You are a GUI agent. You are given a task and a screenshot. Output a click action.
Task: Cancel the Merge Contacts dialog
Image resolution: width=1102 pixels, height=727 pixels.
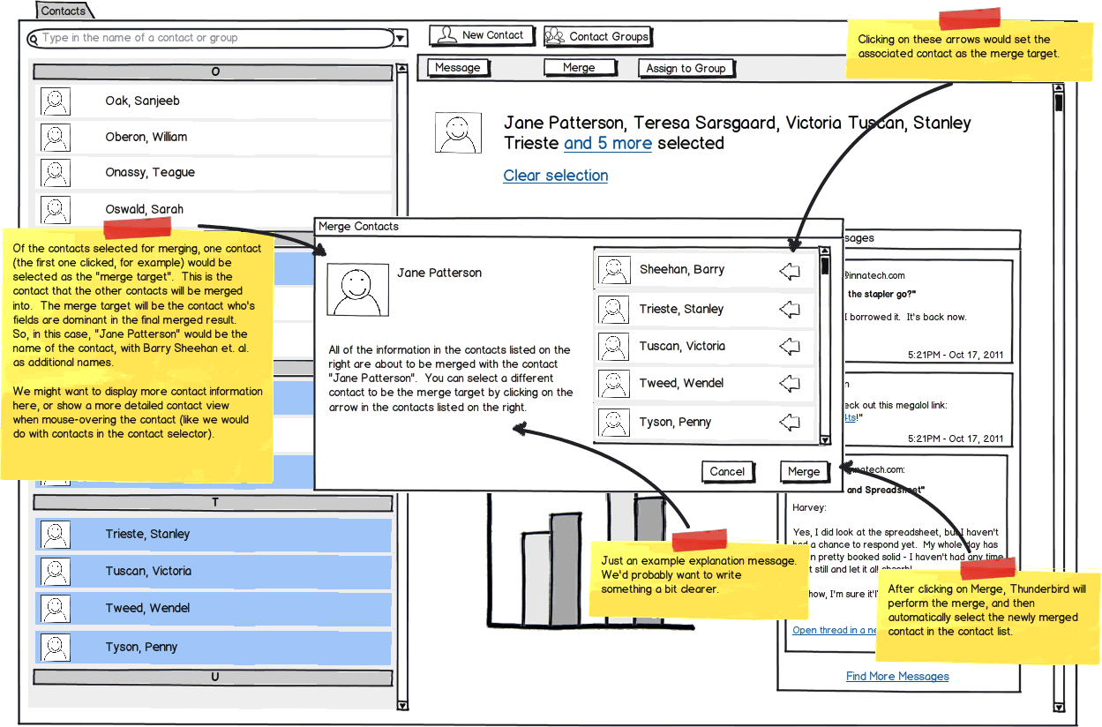click(x=728, y=471)
